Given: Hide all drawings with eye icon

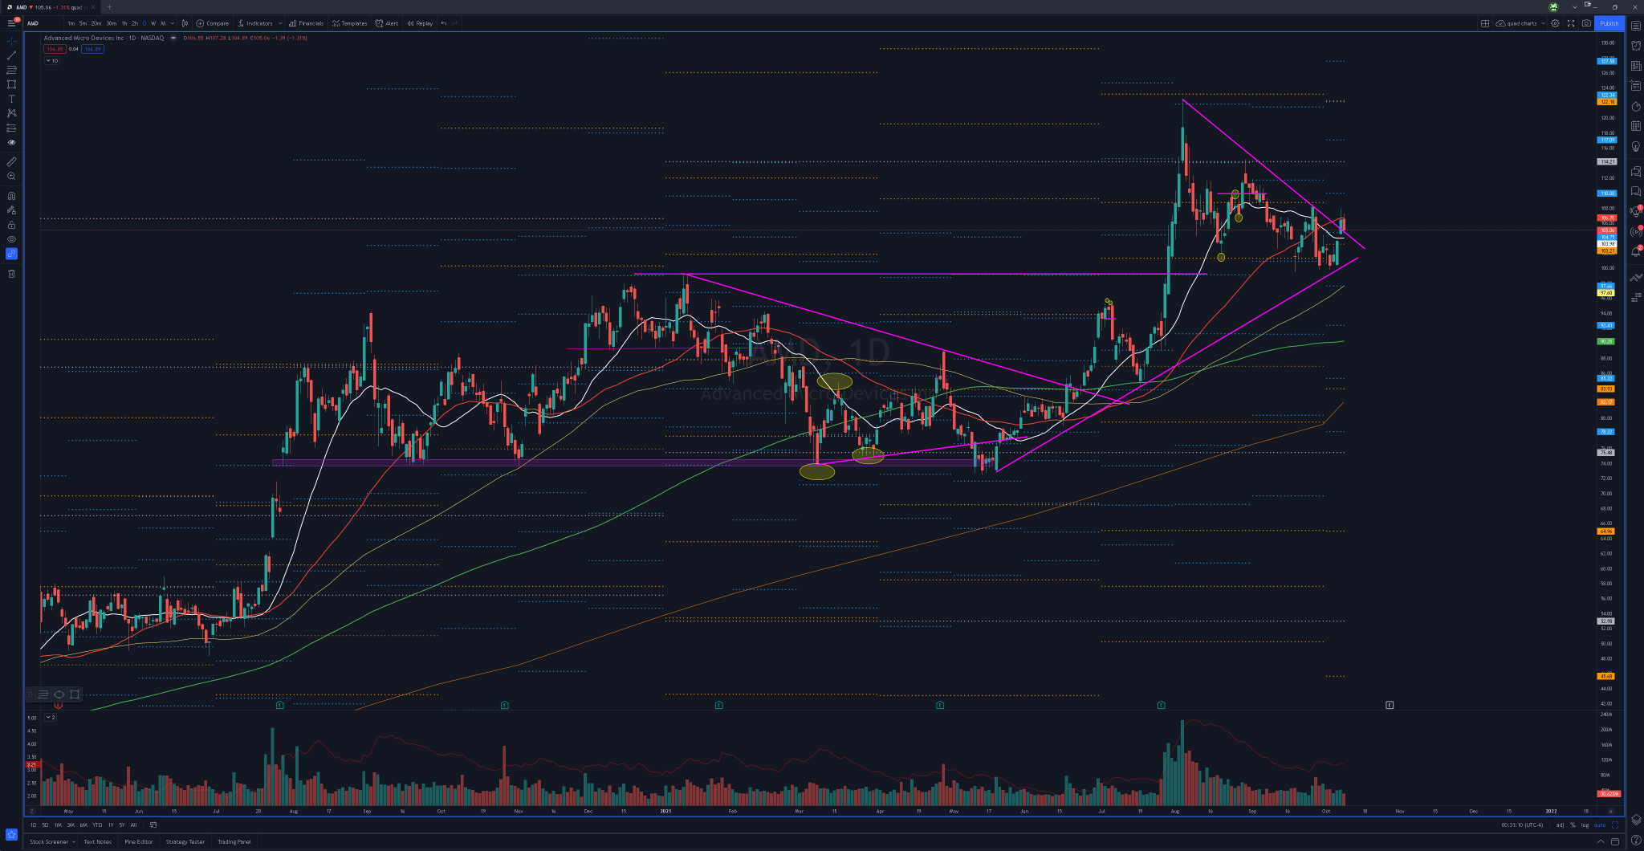Looking at the screenshot, I should (x=11, y=239).
